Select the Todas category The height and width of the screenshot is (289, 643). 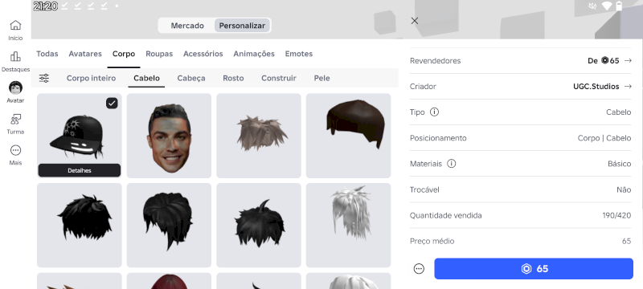click(x=47, y=54)
